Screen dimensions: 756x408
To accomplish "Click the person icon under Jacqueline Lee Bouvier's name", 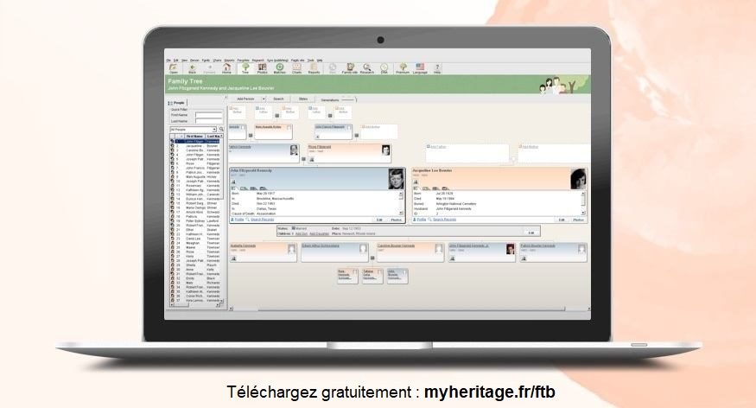I will [x=416, y=182].
